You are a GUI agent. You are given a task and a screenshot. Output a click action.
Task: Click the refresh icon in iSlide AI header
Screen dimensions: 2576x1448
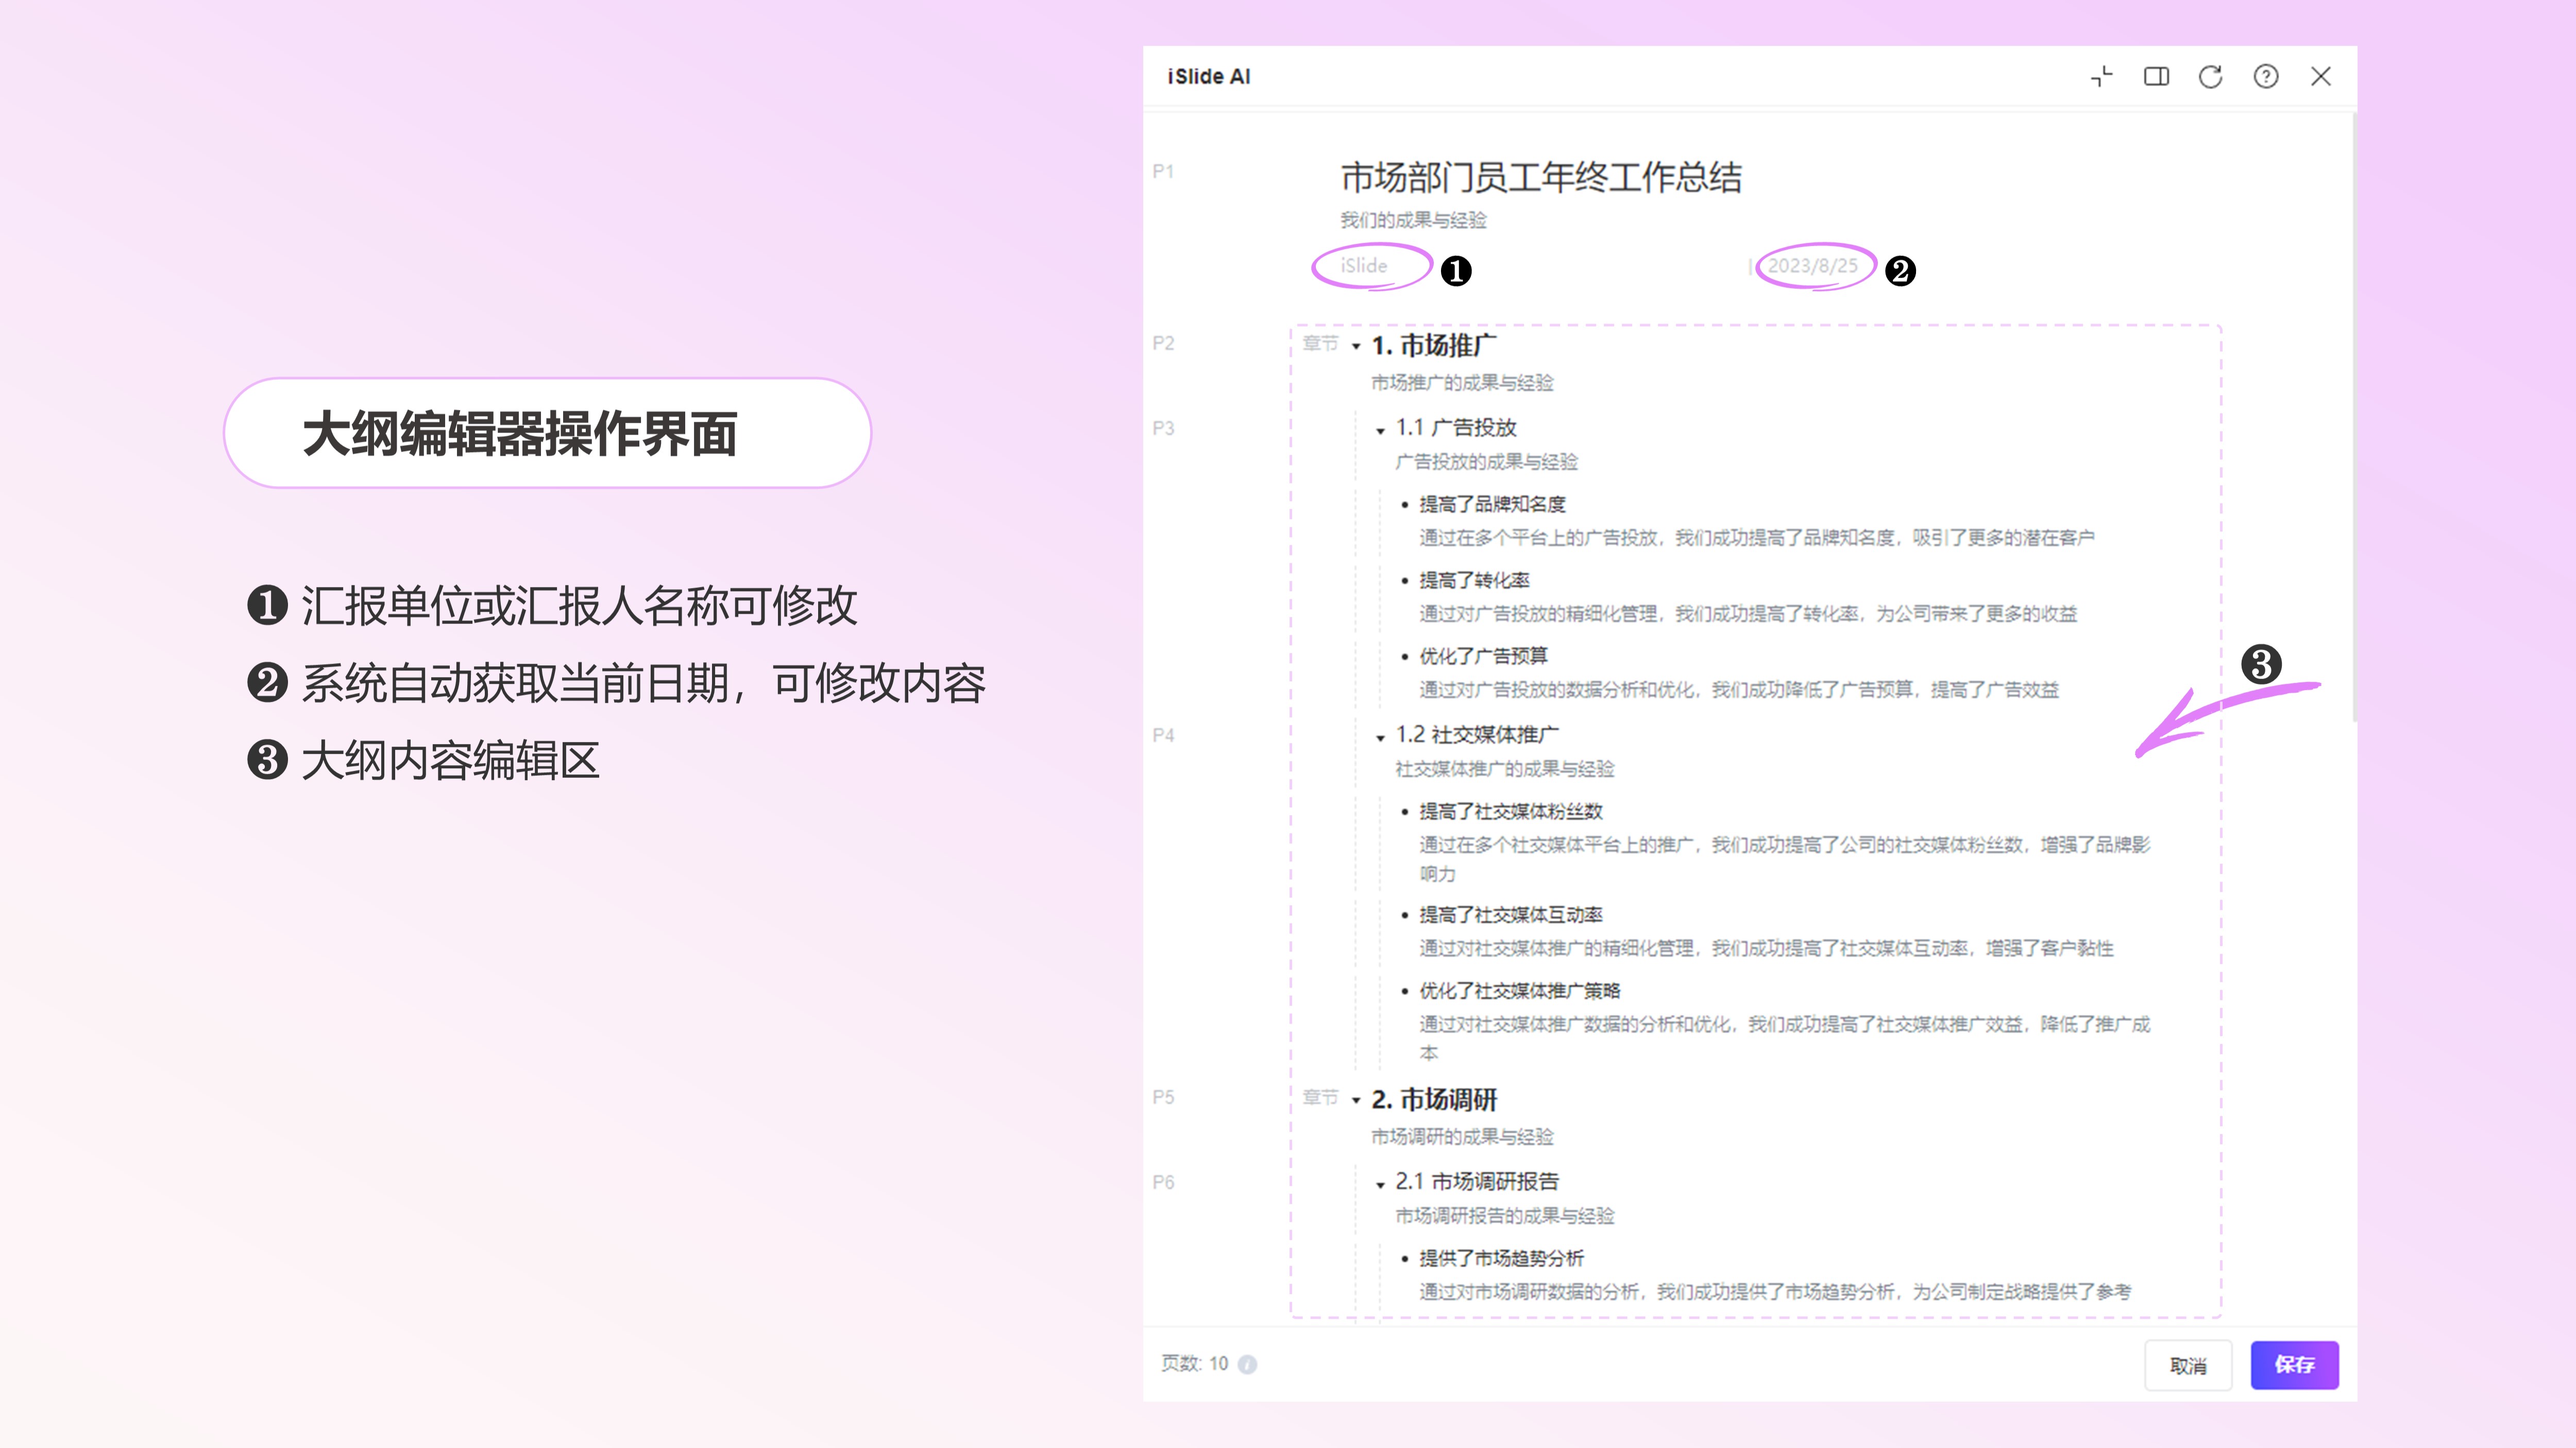click(x=2210, y=77)
